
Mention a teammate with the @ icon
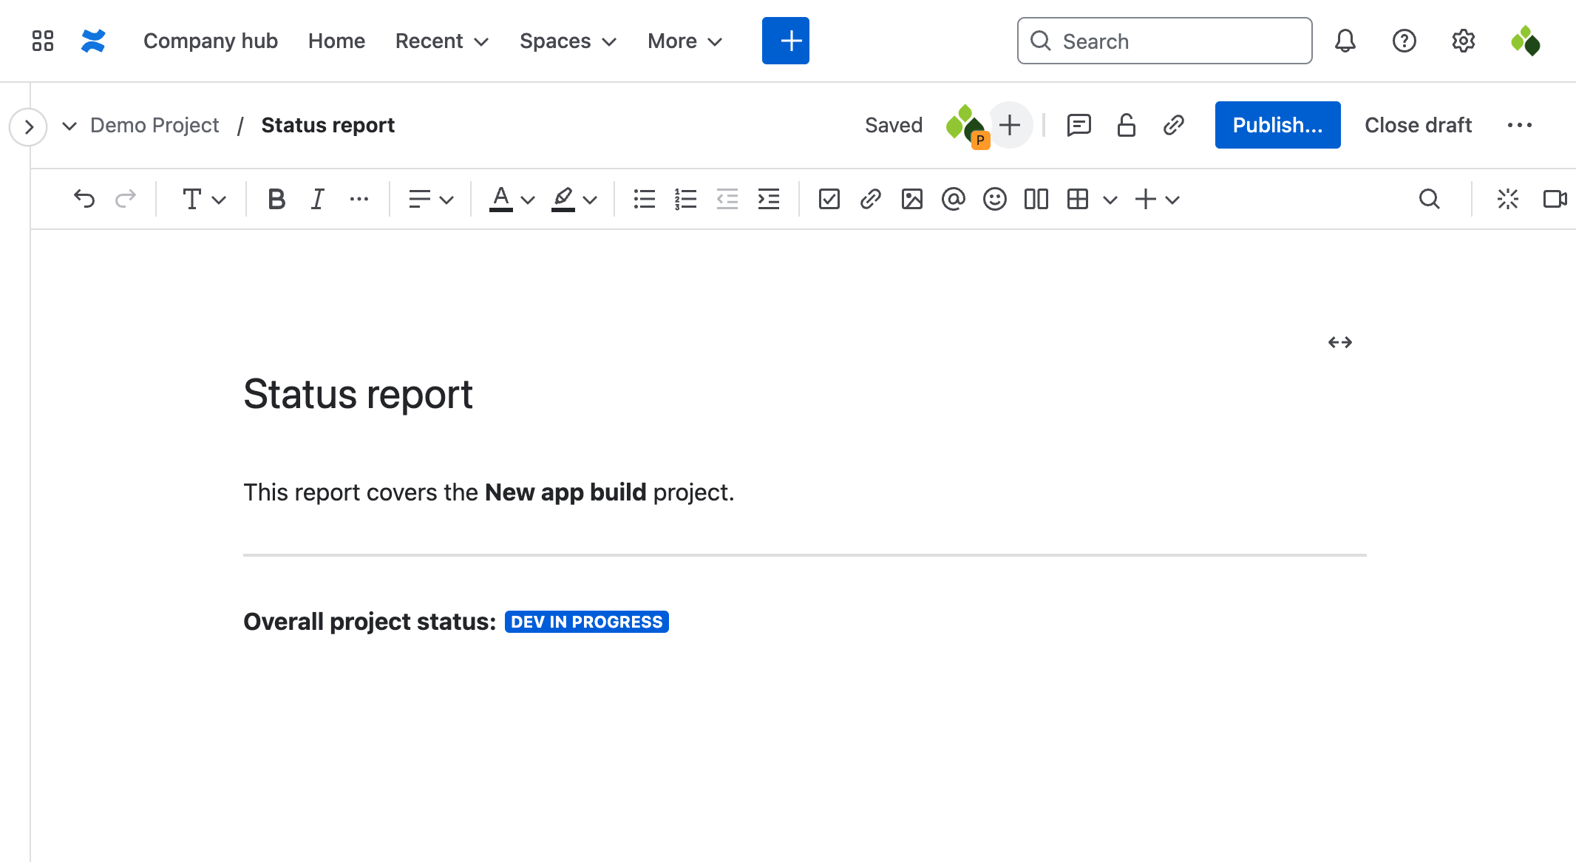(953, 199)
